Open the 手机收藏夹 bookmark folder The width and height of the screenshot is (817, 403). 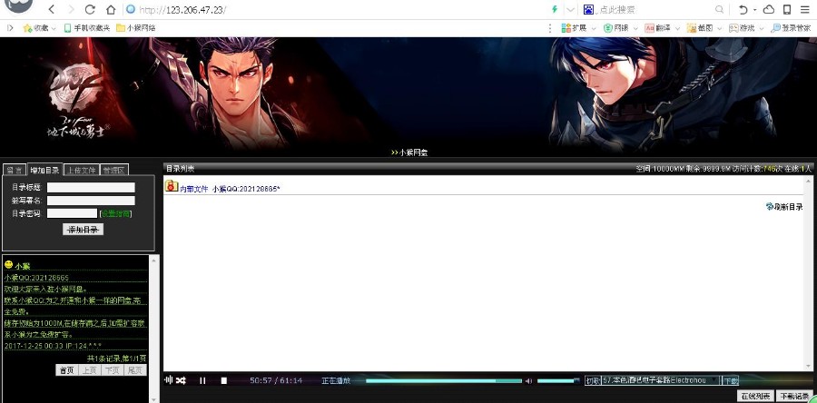tap(86, 28)
